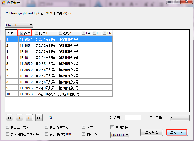Click cell 第2组4段线号
The height and width of the screenshot is (141, 194).
[x=46, y=57]
